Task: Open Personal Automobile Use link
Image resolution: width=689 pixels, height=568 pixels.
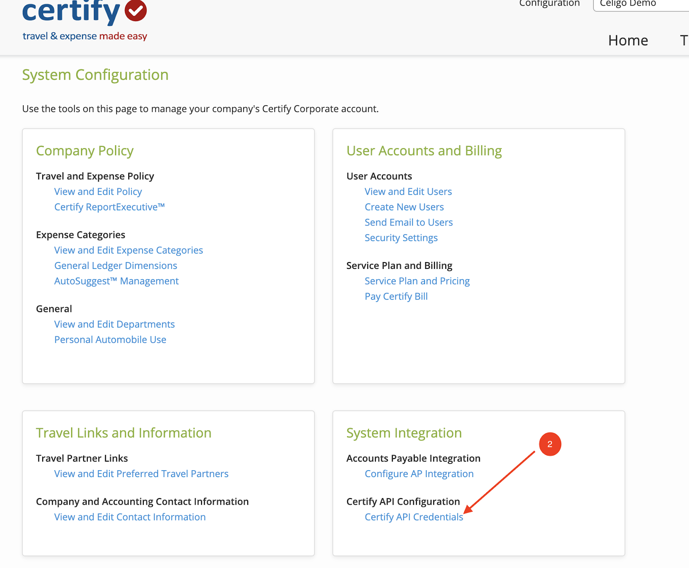Action: 110,340
